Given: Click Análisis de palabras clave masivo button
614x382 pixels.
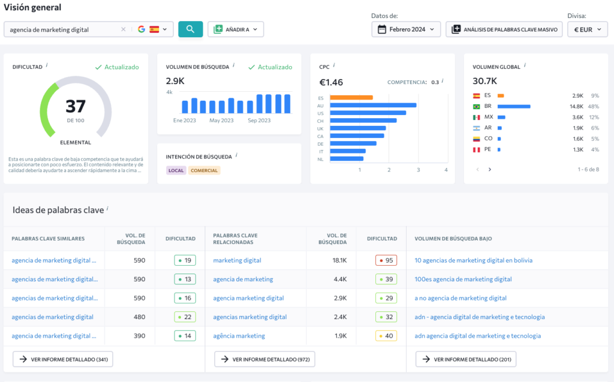Looking at the screenshot, I should click(x=504, y=29).
